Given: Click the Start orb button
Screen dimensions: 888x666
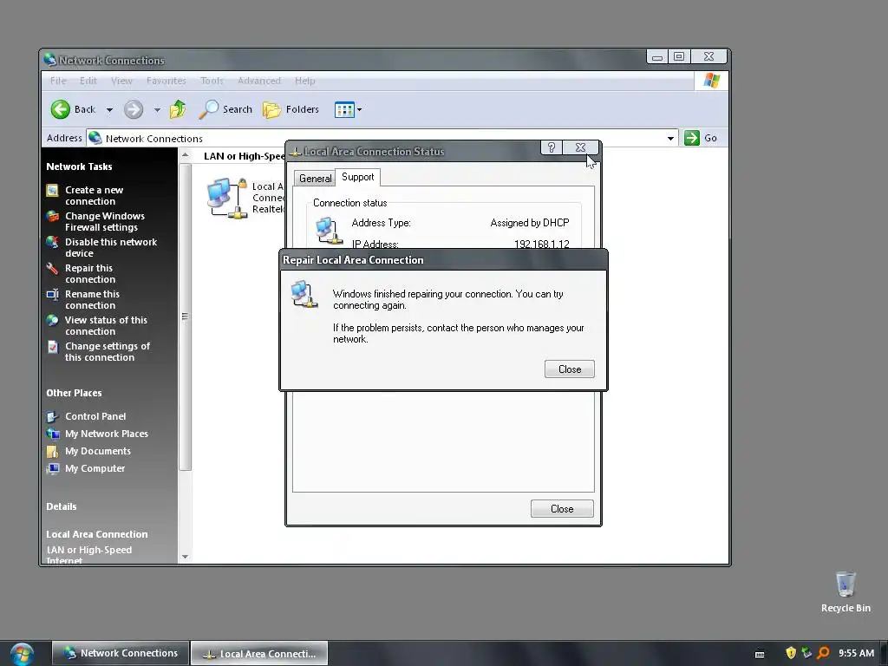Looking at the screenshot, I should (22, 654).
